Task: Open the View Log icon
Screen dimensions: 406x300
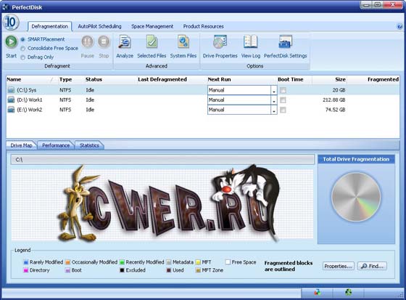Action: coord(250,42)
